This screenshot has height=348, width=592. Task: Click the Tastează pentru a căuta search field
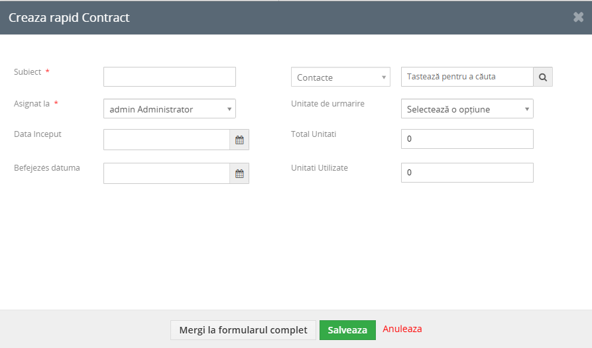coord(467,77)
